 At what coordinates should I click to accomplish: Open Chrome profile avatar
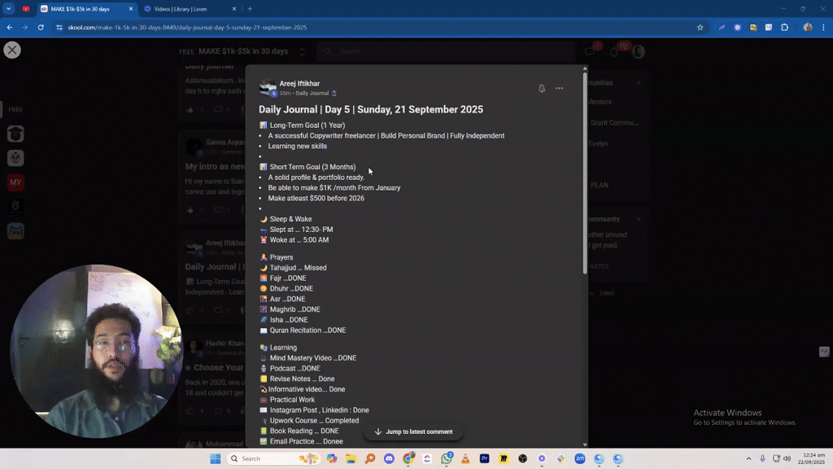[808, 27]
